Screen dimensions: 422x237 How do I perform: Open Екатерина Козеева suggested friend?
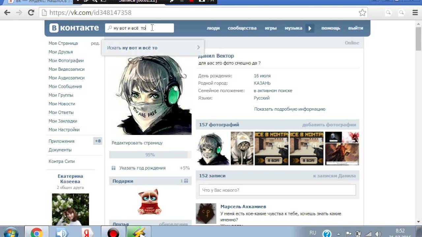click(x=70, y=179)
